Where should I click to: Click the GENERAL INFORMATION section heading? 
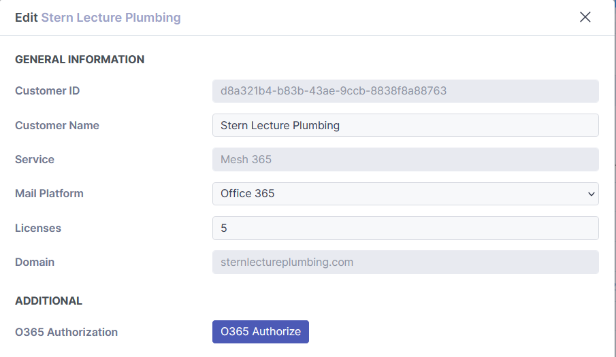(80, 59)
